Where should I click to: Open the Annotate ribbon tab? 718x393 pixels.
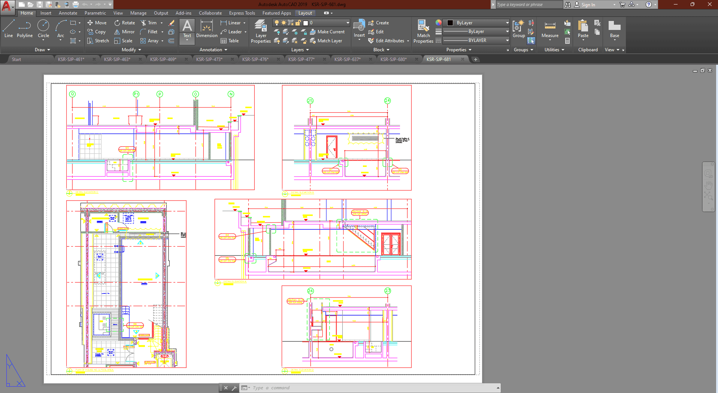[68, 13]
